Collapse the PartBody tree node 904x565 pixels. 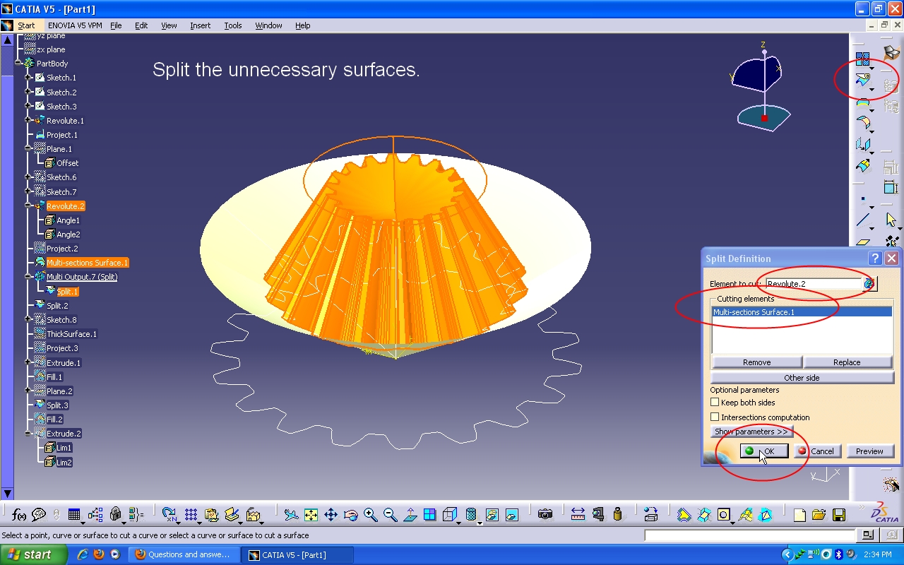click(x=19, y=64)
